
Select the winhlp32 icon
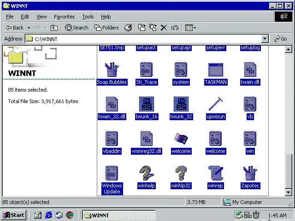point(181,173)
